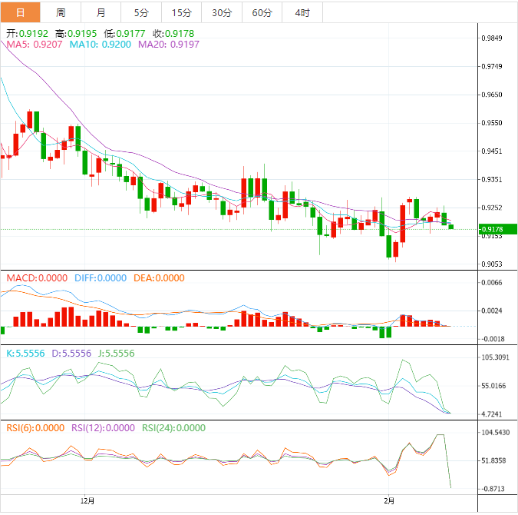
Task: Click the 12月 date axis marker
Action: tap(87, 501)
